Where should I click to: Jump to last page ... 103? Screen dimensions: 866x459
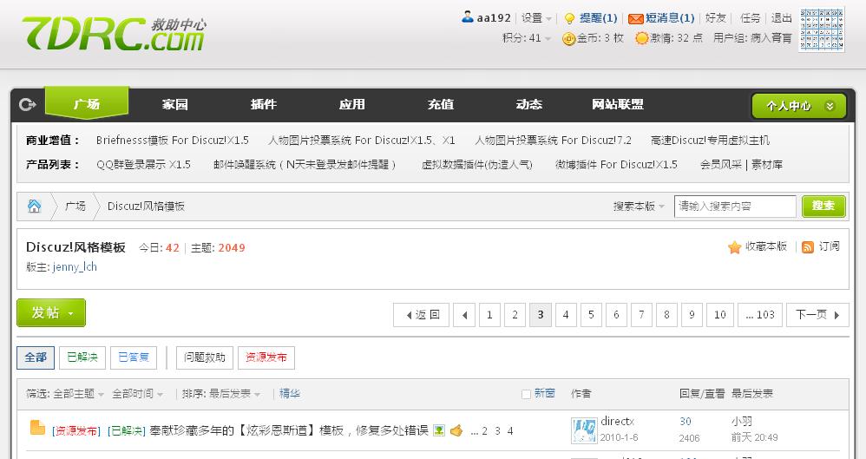(760, 315)
